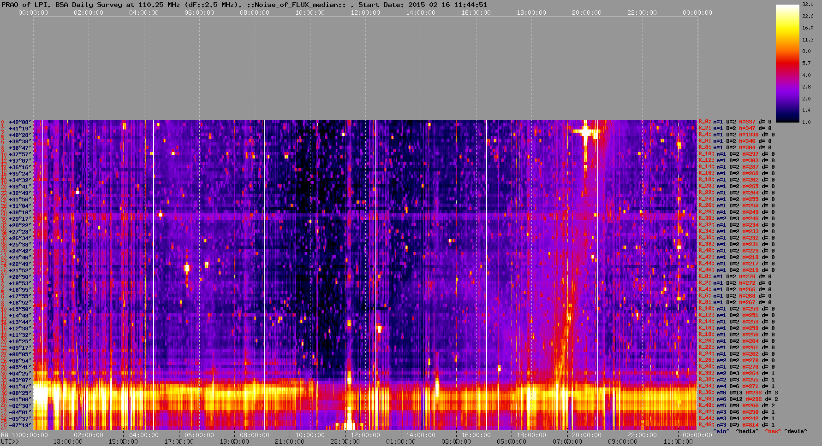Click the color scale bar gradient
The width and height of the screenshot is (822, 446).
point(787,63)
